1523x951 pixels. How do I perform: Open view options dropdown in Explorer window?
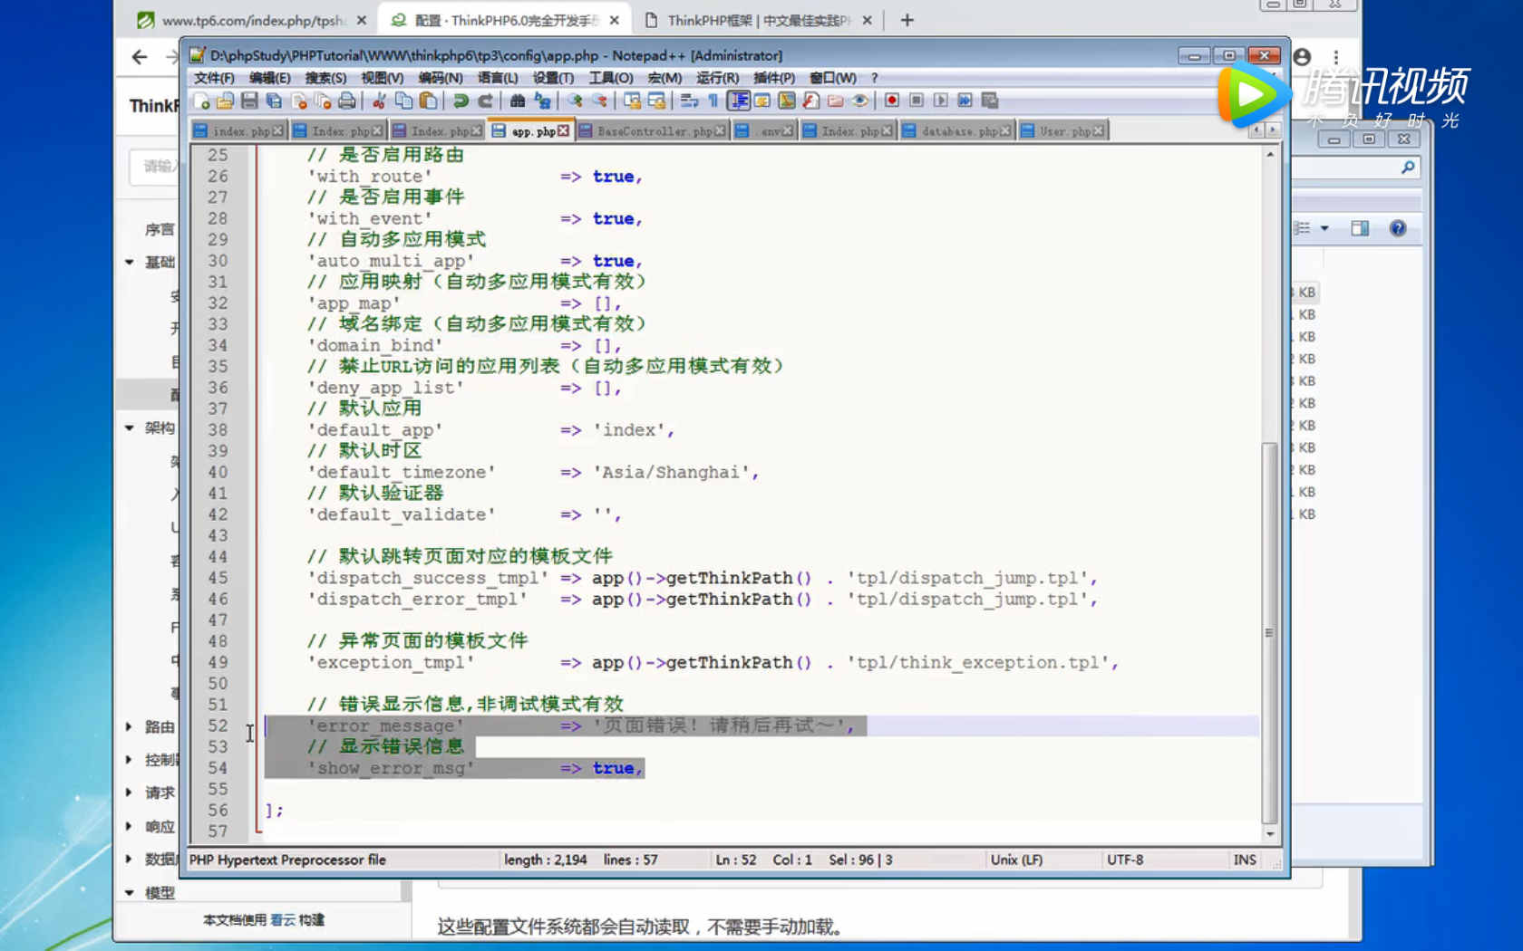click(1324, 228)
